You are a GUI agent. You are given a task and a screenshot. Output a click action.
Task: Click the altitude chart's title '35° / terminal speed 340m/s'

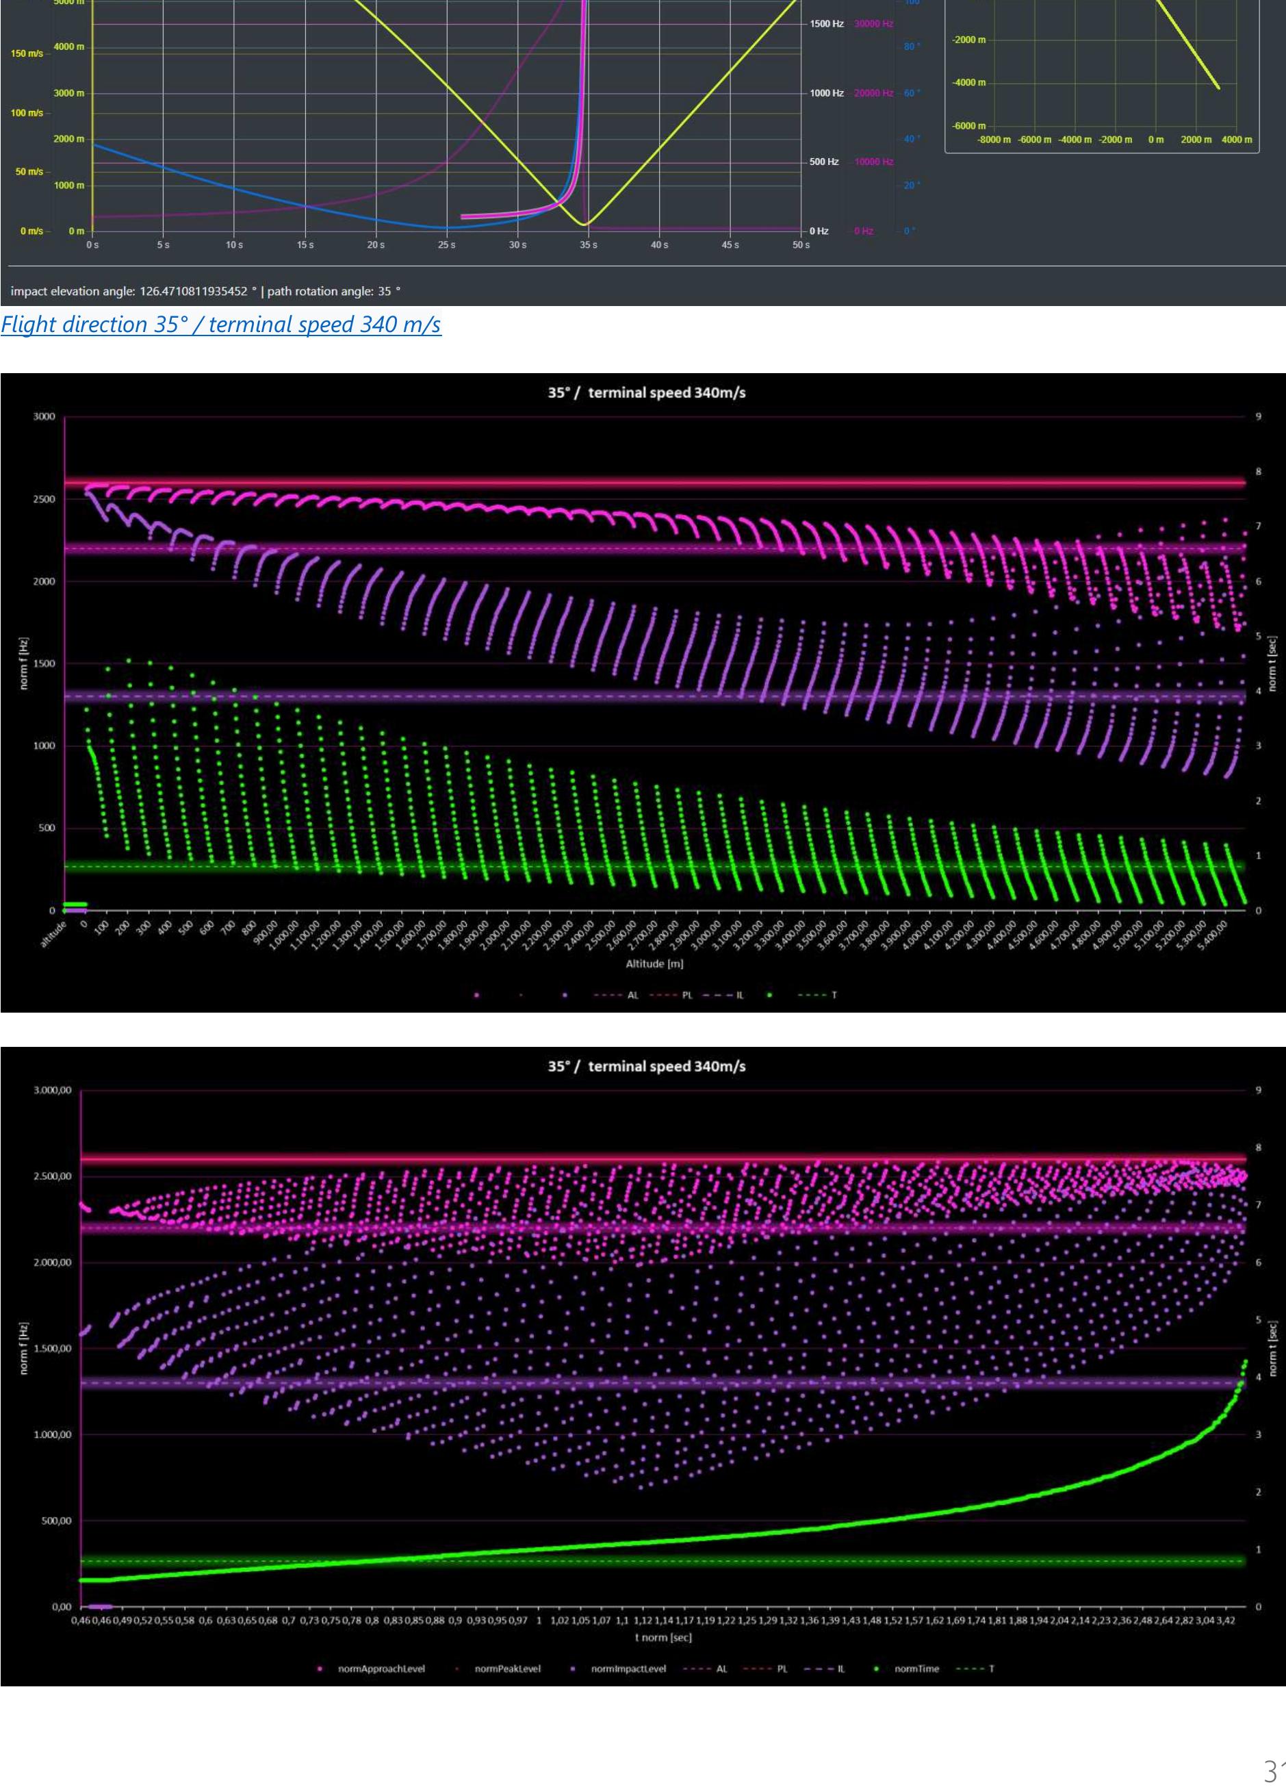[647, 393]
